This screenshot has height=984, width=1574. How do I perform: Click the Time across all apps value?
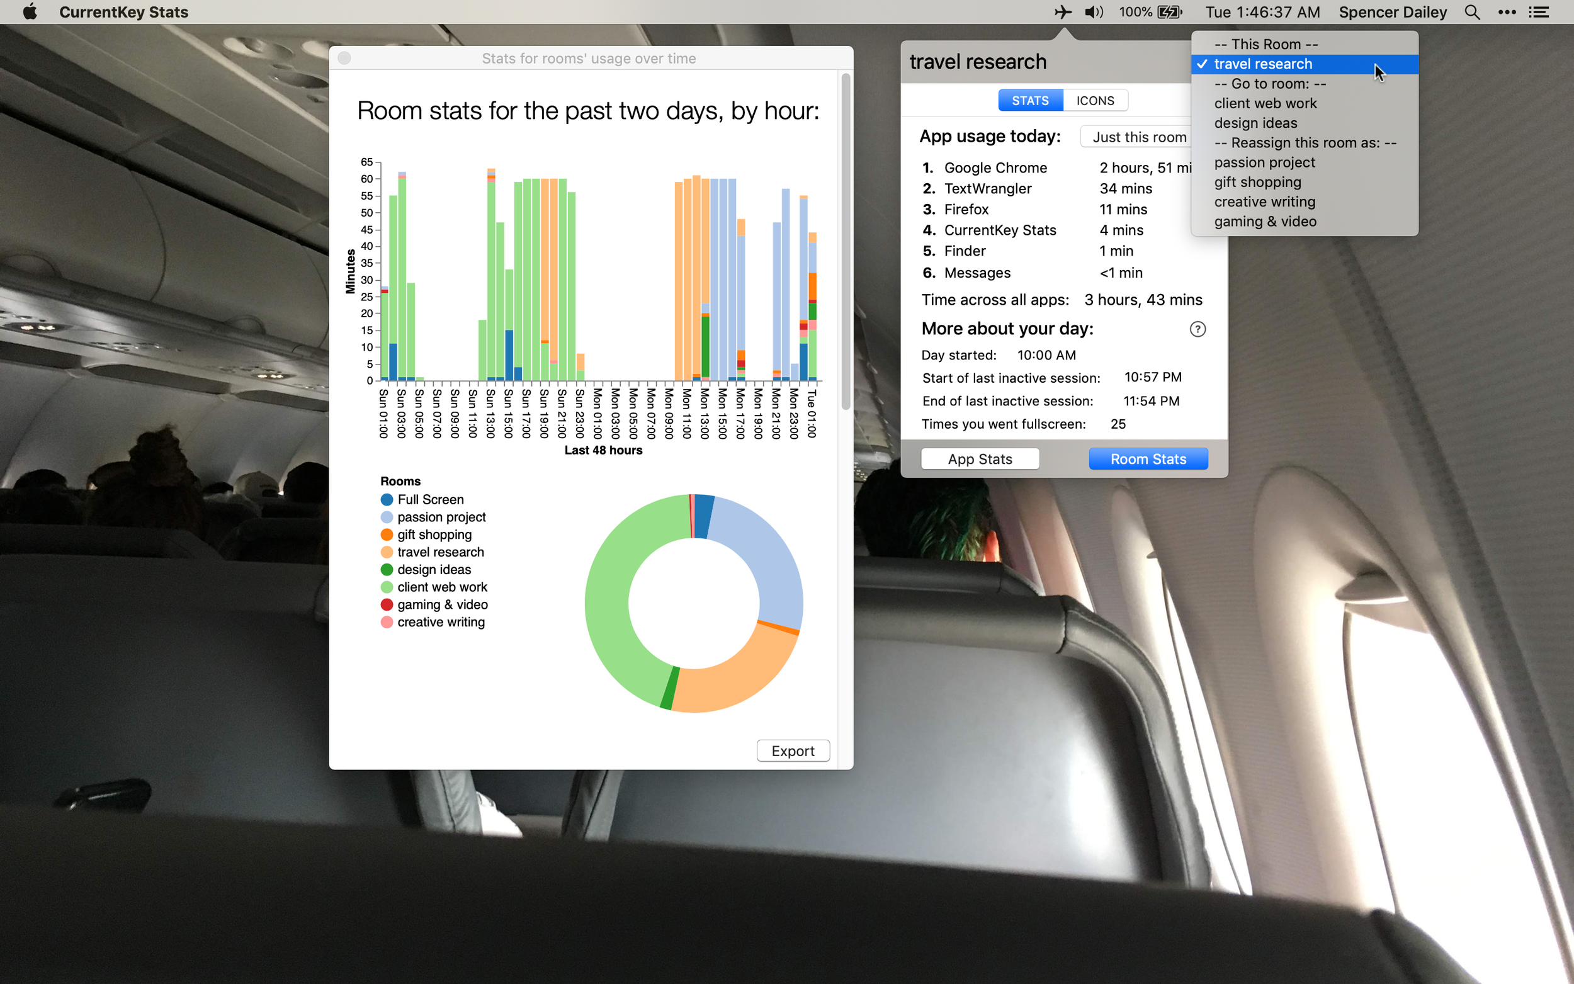(1143, 300)
